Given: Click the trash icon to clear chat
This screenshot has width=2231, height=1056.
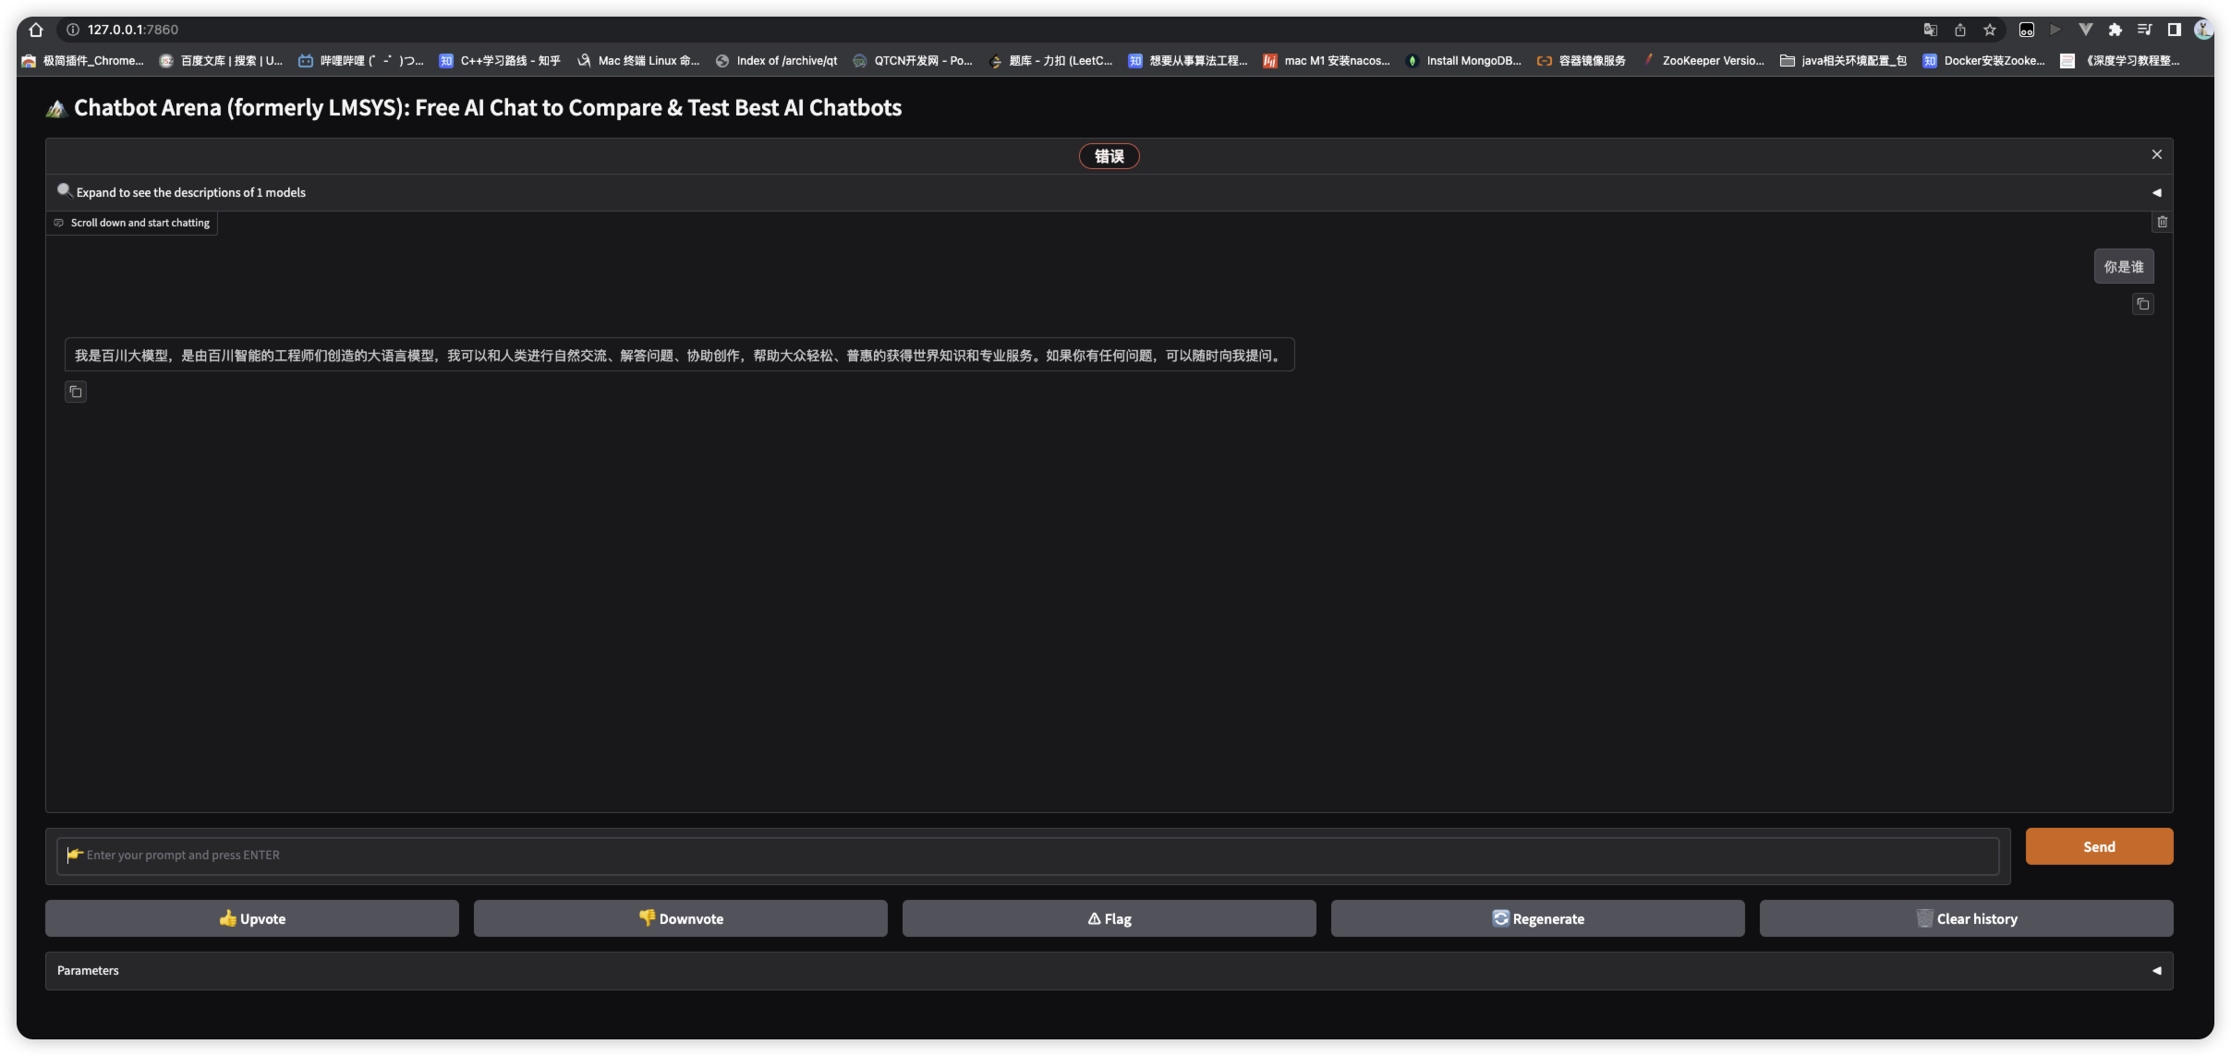Looking at the screenshot, I should [x=2162, y=222].
